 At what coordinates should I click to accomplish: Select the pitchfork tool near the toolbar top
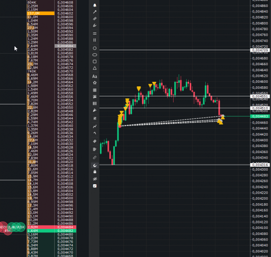tap(95, 26)
